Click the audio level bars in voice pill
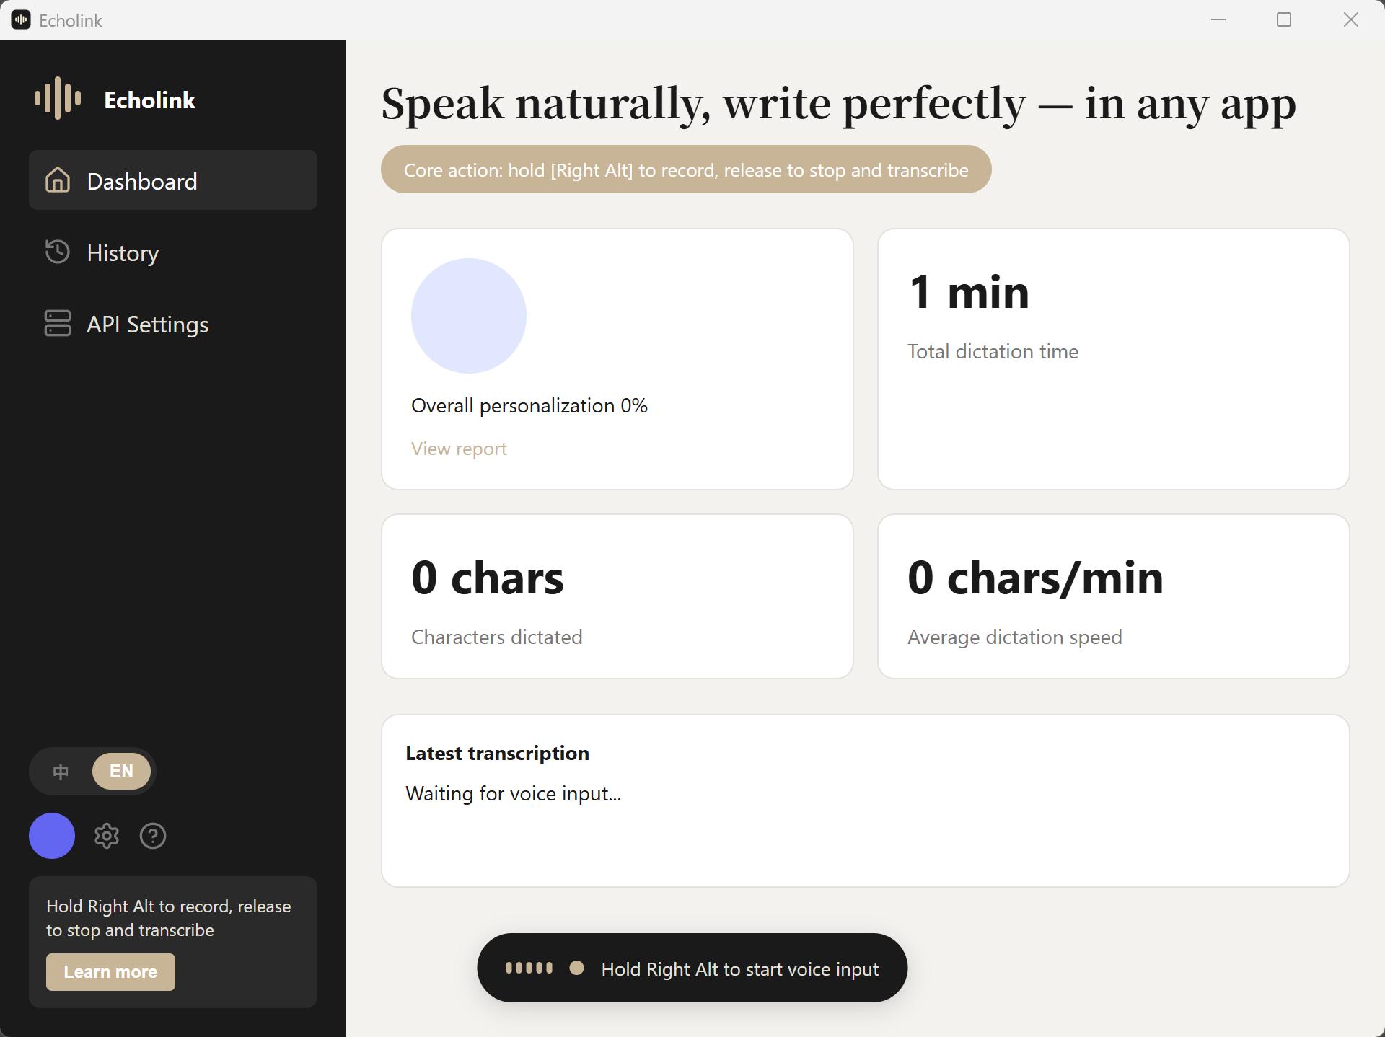Viewport: 1385px width, 1037px height. point(529,968)
